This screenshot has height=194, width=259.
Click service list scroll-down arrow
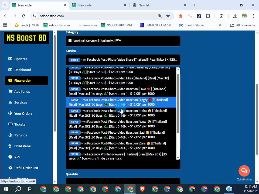(x=178, y=158)
